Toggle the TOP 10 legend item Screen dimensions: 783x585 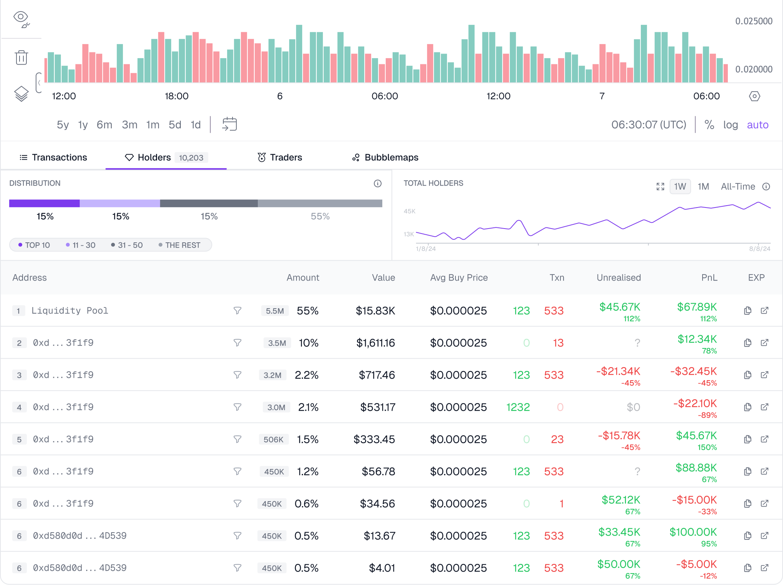34,245
